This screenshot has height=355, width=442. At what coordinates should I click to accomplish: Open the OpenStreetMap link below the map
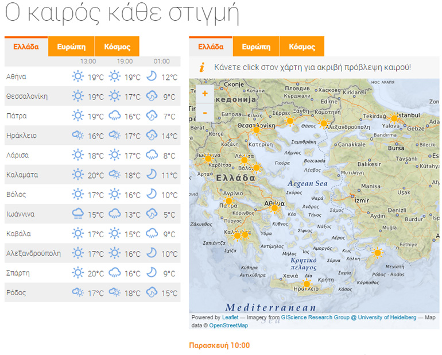pos(228,326)
